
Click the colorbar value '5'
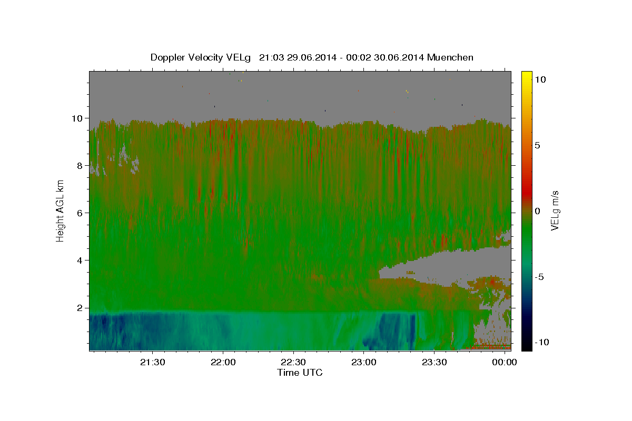click(538, 145)
